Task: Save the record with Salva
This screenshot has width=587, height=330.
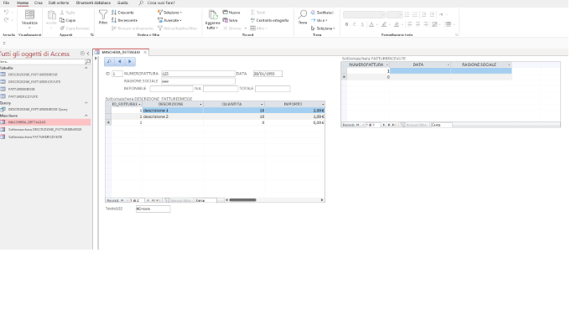Action: [231, 20]
